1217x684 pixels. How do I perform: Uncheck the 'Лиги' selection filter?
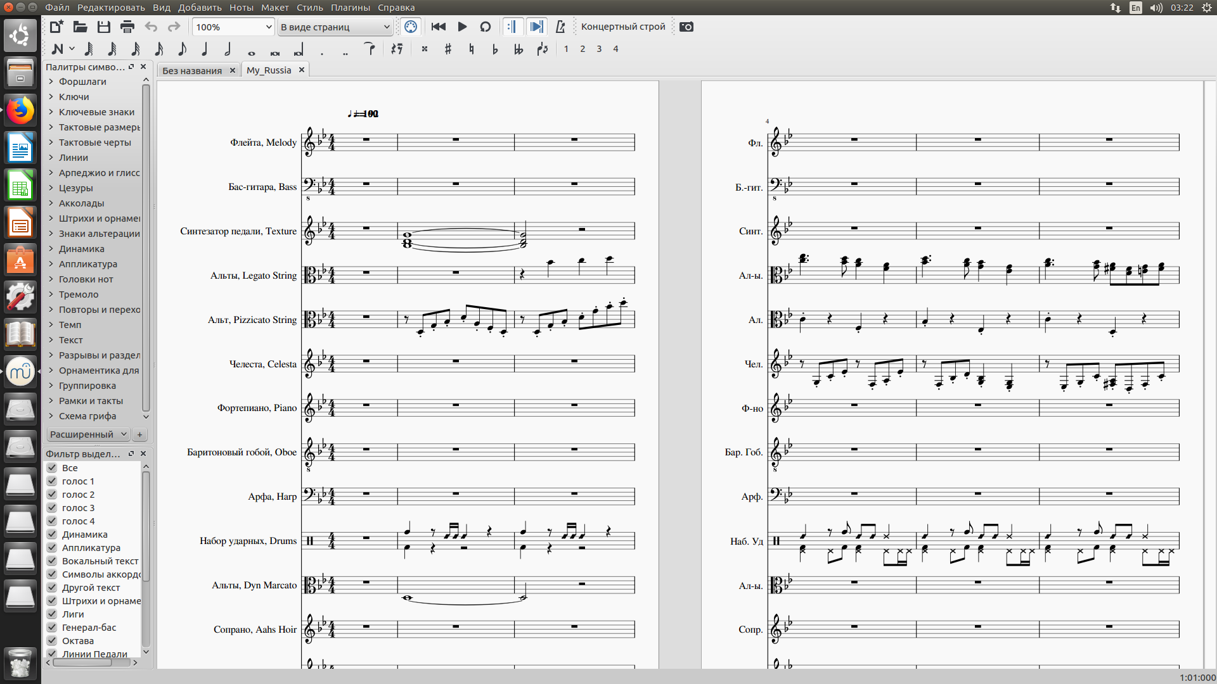click(x=52, y=614)
